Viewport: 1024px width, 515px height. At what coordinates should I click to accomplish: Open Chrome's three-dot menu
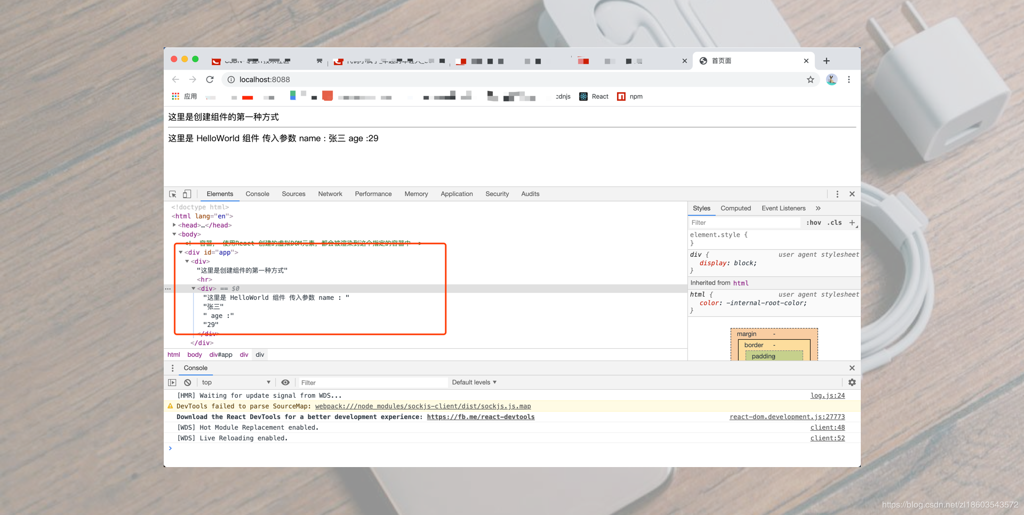(849, 79)
